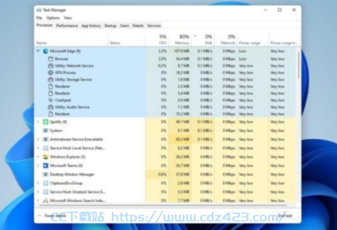Click the Microsoft Teams icon
Viewport: 337px width, 230px height.
46,166
